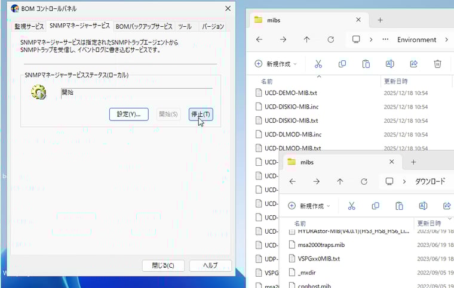Go back in the lower mibs window
The height and width of the screenshot is (288, 454).
(x=293, y=182)
